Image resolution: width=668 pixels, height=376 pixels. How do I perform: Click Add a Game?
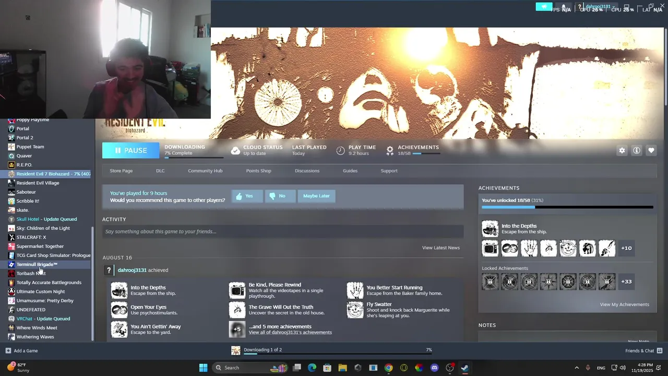pyautogui.click(x=21, y=351)
